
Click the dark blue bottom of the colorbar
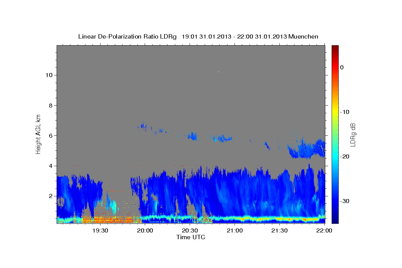pyautogui.click(x=335, y=219)
